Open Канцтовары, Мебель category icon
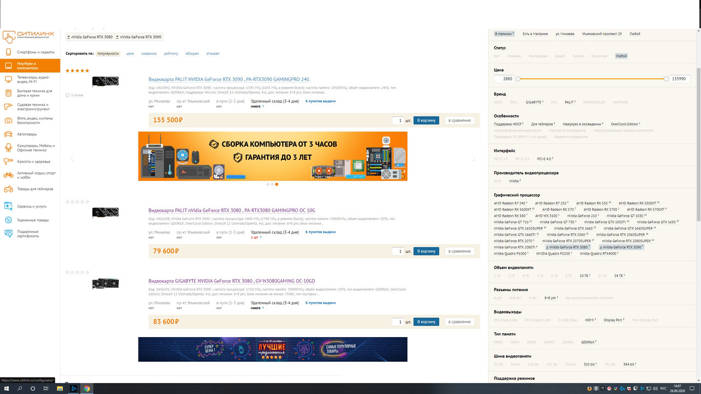This screenshot has width=701, height=394. [8, 148]
